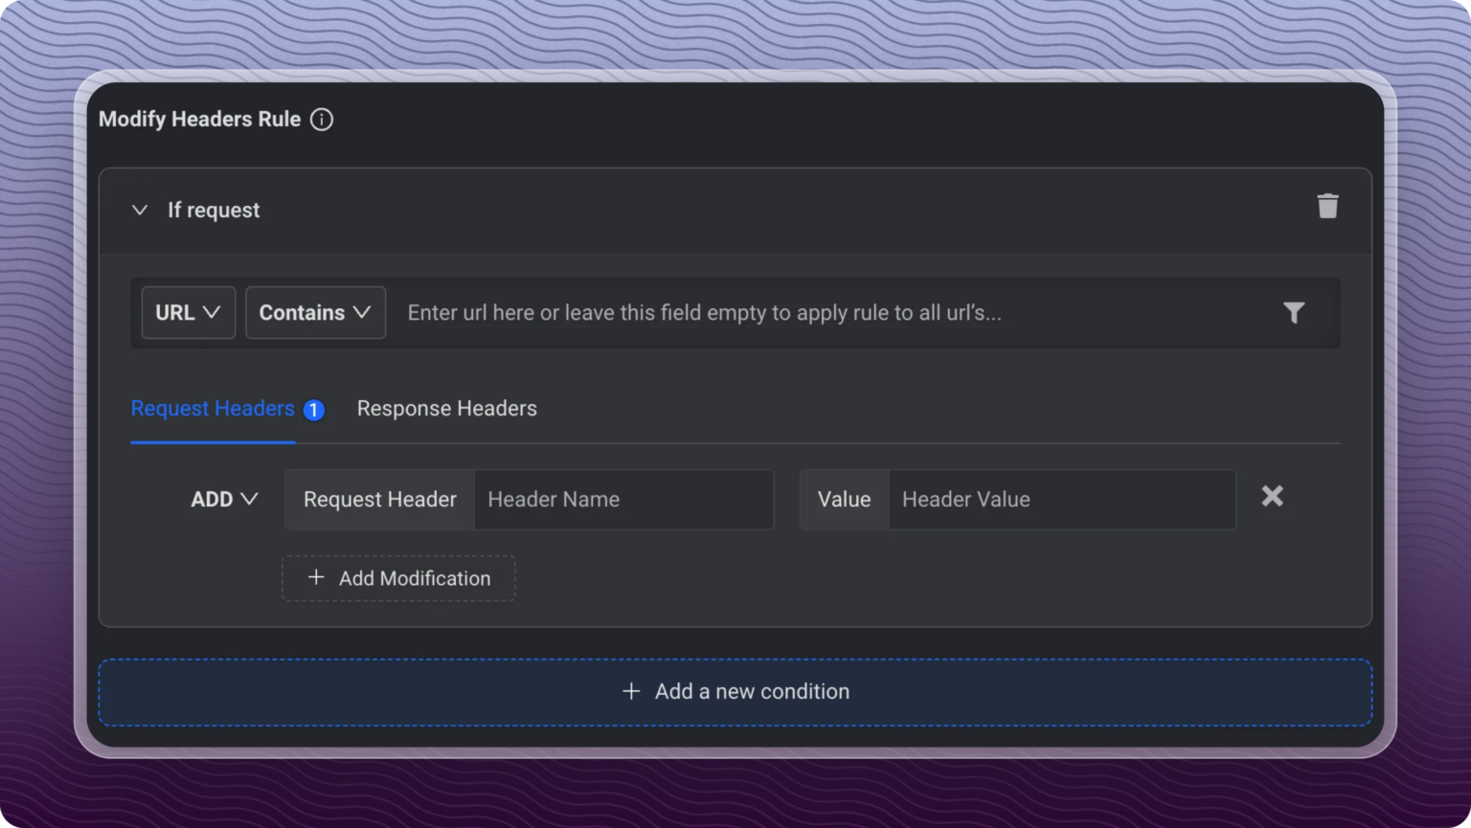Open the Modify Headers Rule info tooltip
Viewport: 1471px width, 828px height.
(322, 119)
